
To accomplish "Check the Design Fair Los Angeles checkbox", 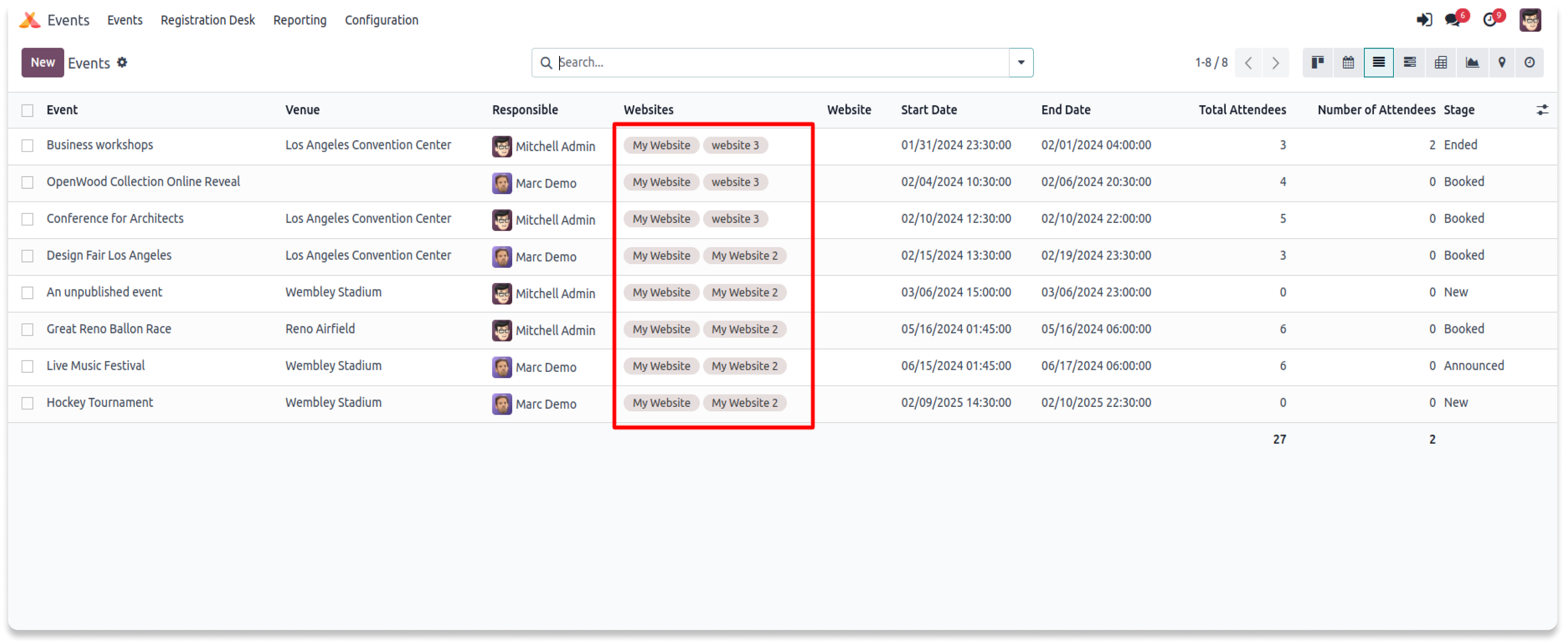I will click(27, 256).
